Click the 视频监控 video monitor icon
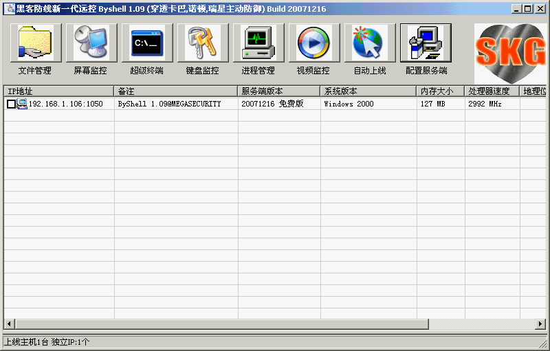The image size is (550, 351). 313,43
